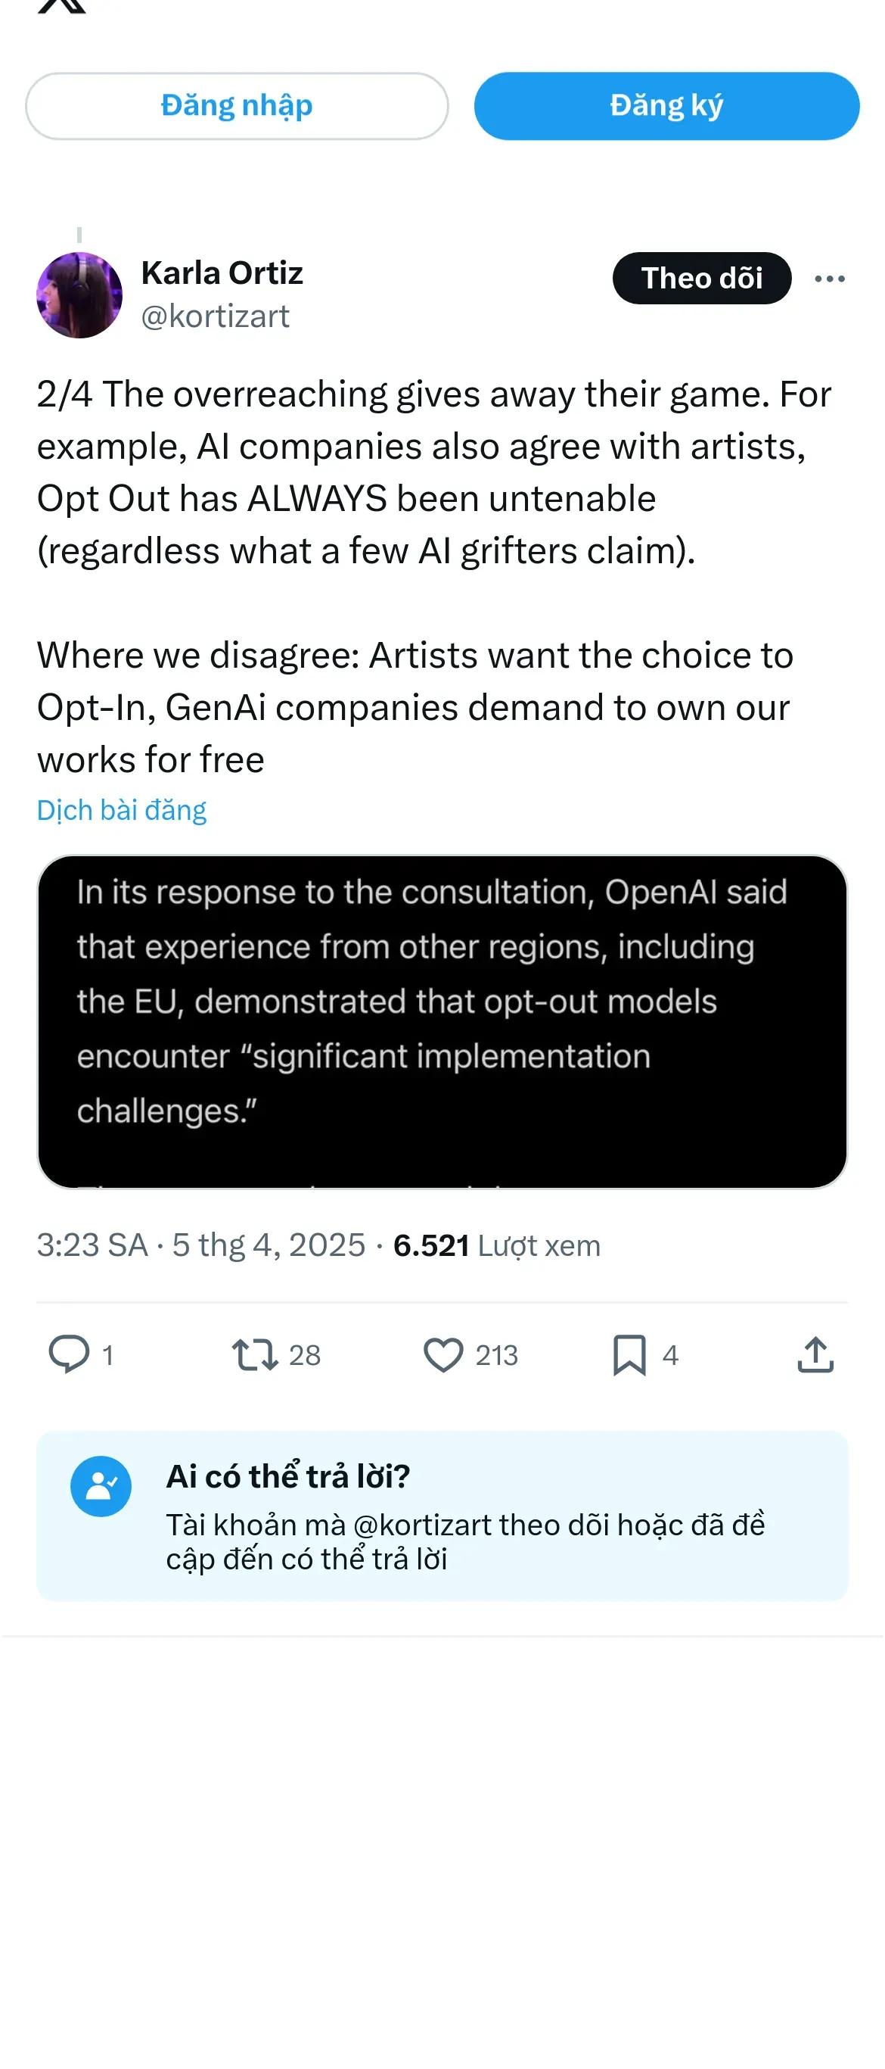
Task: Click the 213 likes count
Action: (497, 1355)
